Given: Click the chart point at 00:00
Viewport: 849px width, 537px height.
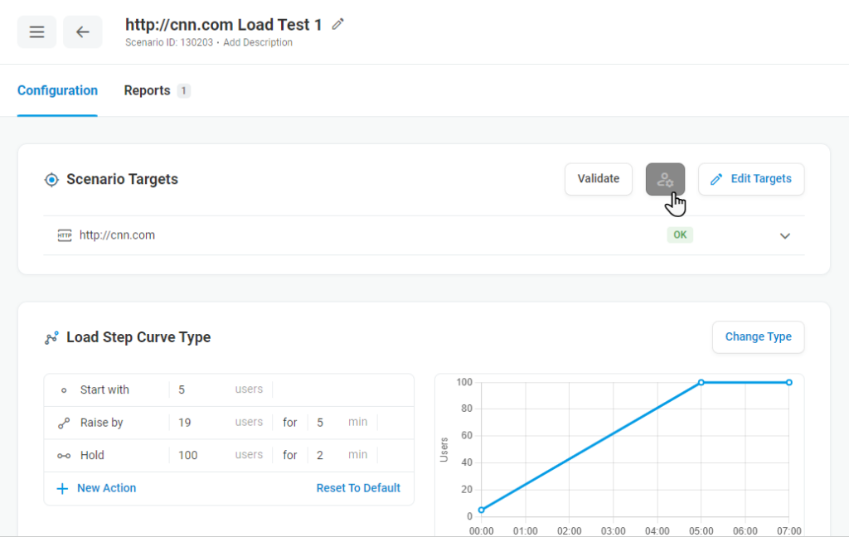Looking at the screenshot, I should pyautogui.click(x=482, y=510).
